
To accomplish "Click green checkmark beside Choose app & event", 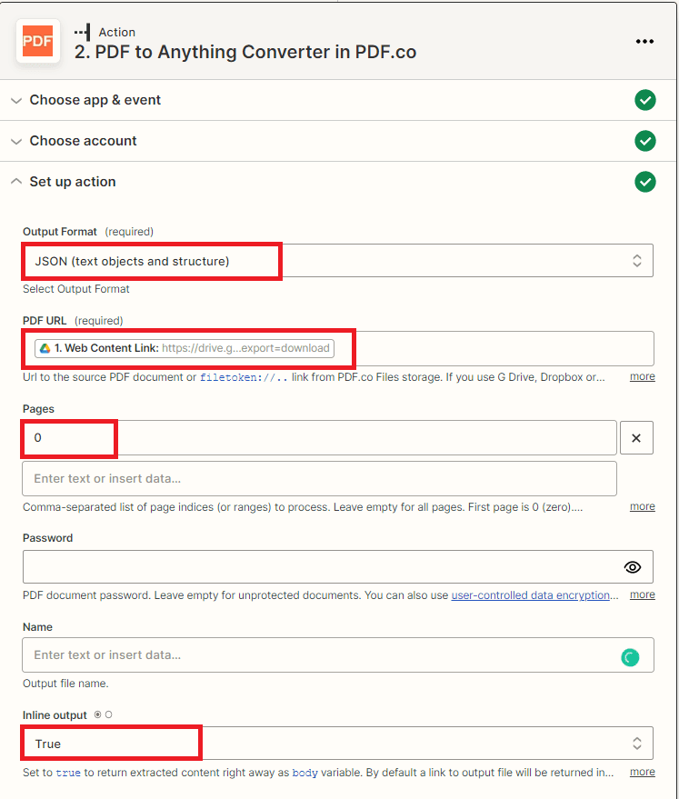I will pos(644,100).
